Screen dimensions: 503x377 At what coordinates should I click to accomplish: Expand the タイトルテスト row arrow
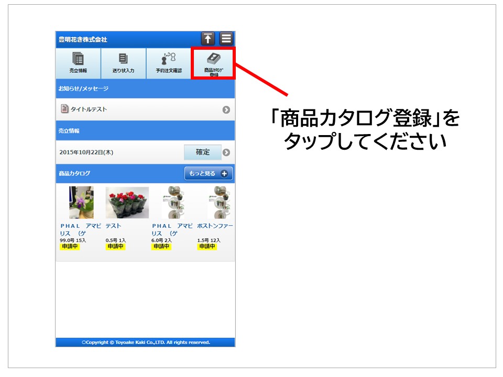click(x=226, y=110)
